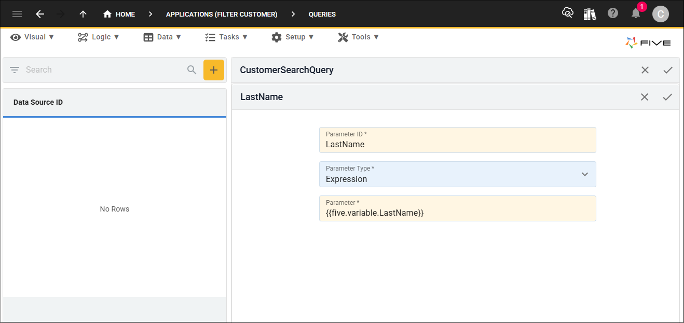Viewport: 684px width, 323px height.
Task: Click the CustomerSearchQuery title
Action: click(x=286, y=70)
